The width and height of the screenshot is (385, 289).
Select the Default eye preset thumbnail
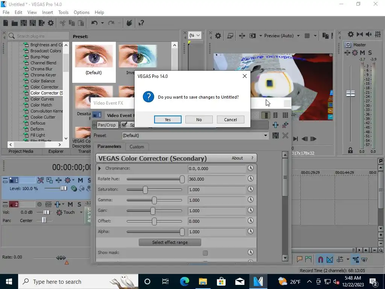pos(94,56)
